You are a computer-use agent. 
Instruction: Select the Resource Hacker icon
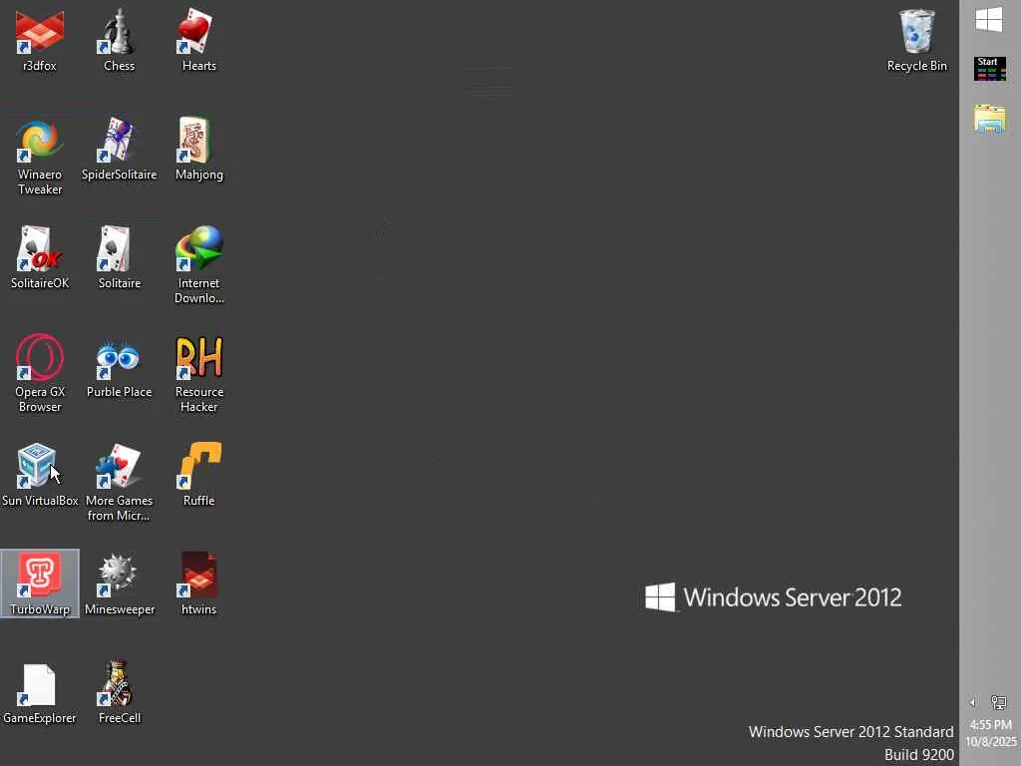coord(198,374)
